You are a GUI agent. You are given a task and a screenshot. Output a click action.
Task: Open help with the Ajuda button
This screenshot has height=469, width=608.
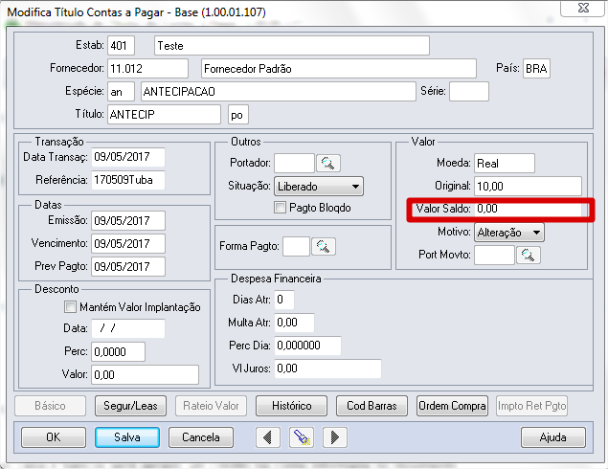[552, 437]
